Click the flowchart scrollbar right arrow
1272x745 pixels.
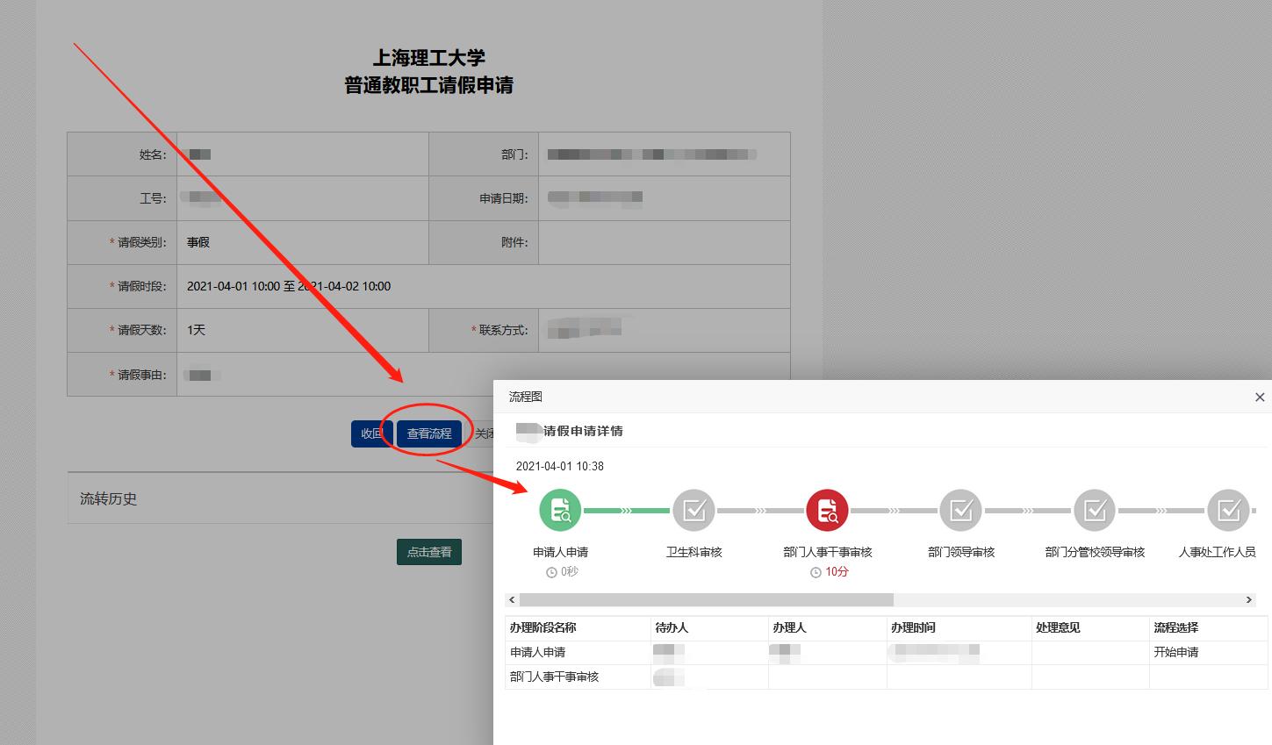pos(1248,600)
